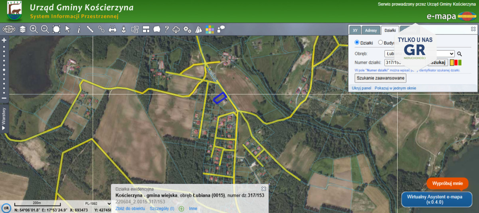
Task: Click the Numer działki input field
Action: 405,63
